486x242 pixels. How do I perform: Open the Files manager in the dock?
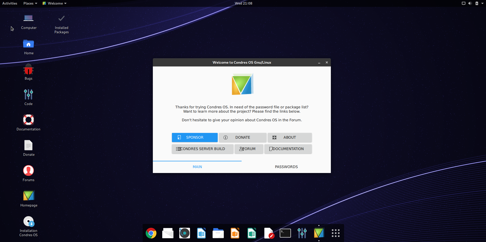tap(218, 233)
